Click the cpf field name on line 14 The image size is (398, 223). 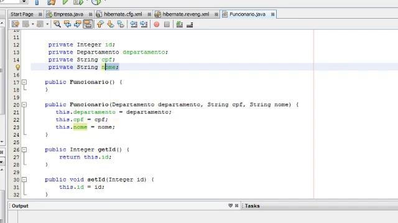107,59
